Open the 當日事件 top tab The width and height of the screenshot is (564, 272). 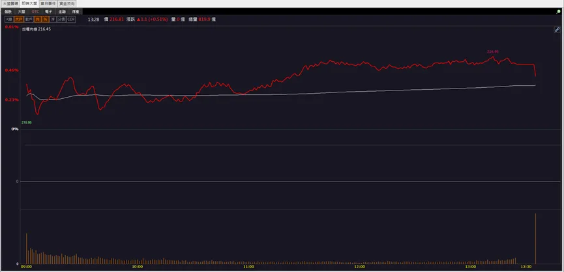48,3
